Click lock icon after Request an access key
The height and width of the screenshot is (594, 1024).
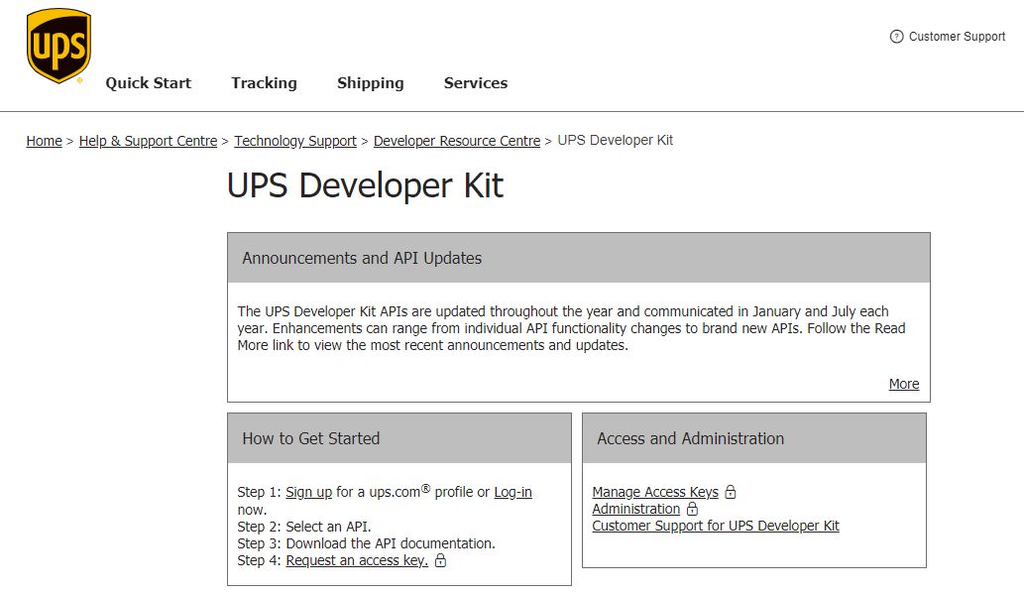441,560
